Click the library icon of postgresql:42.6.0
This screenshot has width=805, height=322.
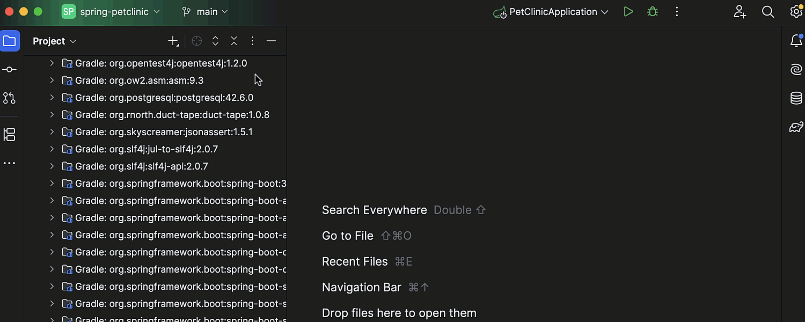(68, 98)
